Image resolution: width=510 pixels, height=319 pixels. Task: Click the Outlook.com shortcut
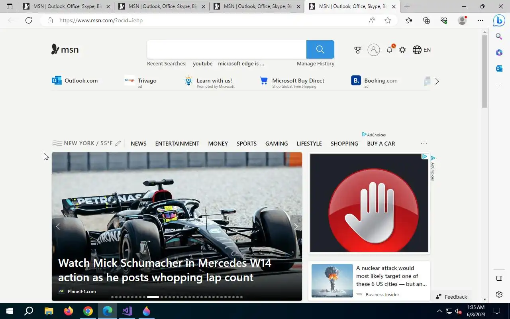click(75, 81)
